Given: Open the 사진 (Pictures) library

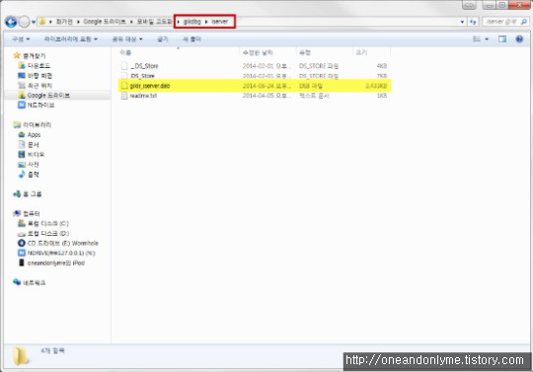Looking at the screenshot, I should (x=29, y=165).
